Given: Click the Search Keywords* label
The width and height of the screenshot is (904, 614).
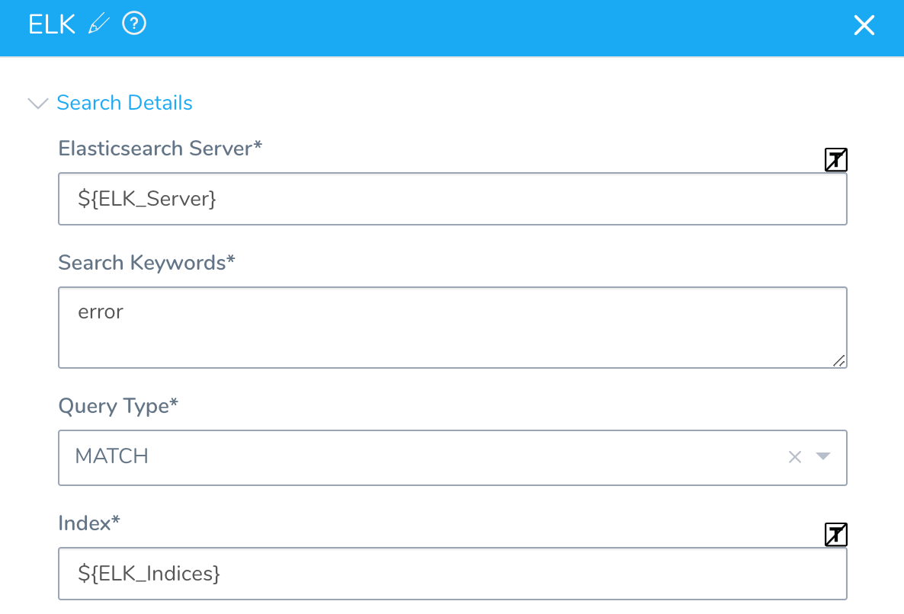Looking at the screenshot, I should click(146, 263).
